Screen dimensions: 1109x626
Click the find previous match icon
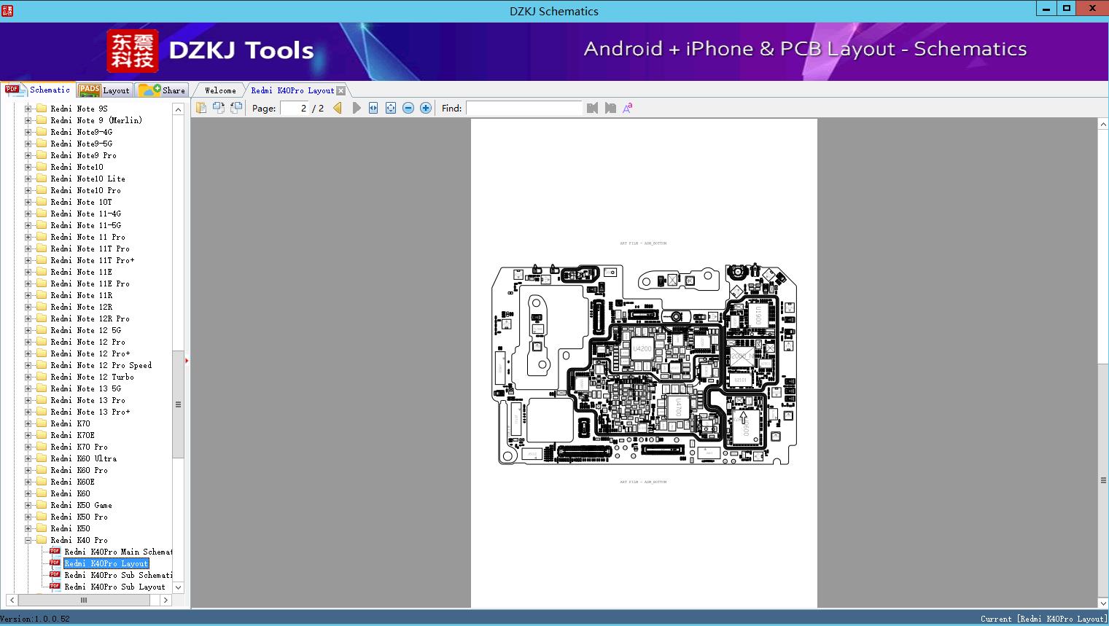pos(592,108)
